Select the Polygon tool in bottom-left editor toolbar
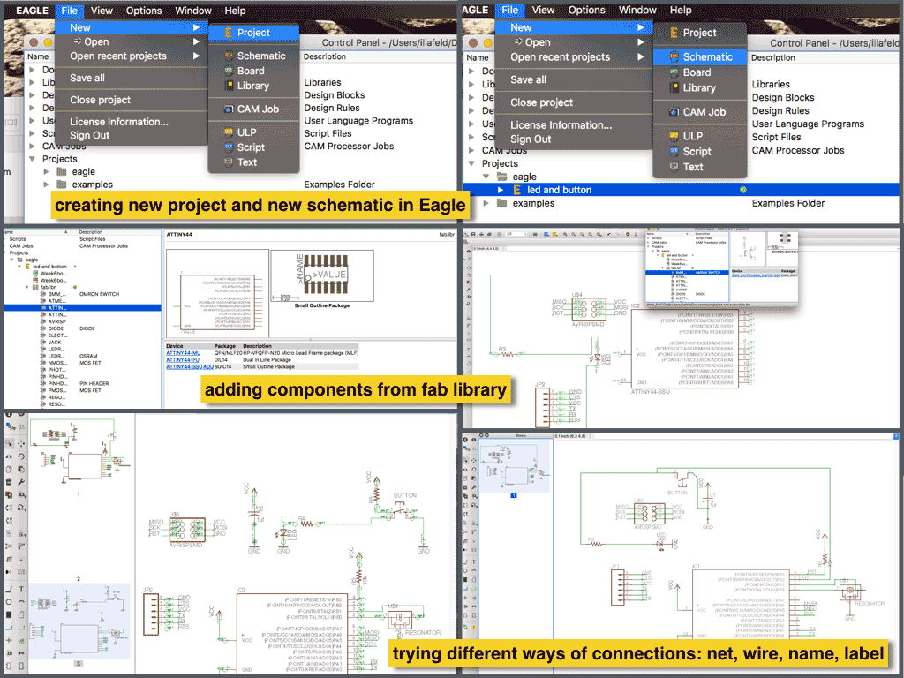Image resolution: width=904 pixels, height=678 pixels. point(21,614)
